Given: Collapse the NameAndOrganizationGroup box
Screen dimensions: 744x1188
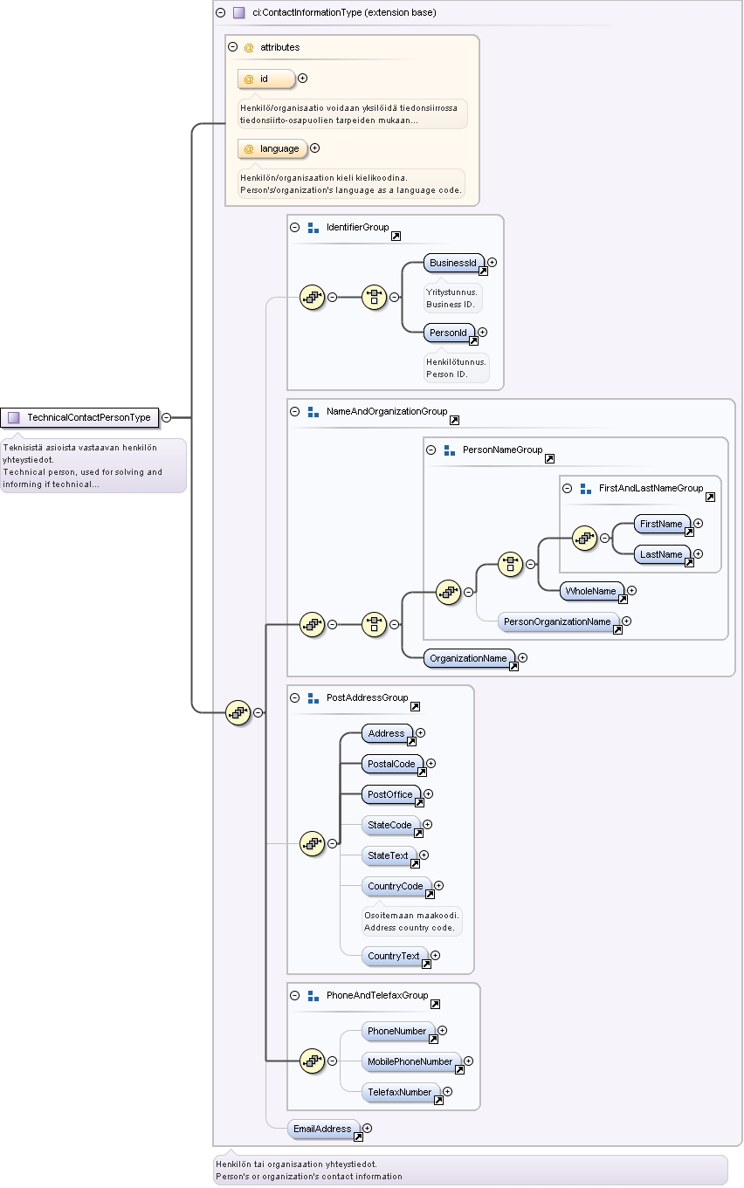Looking at the screenshot, I should pyautogui.click(x=295, y=411).
